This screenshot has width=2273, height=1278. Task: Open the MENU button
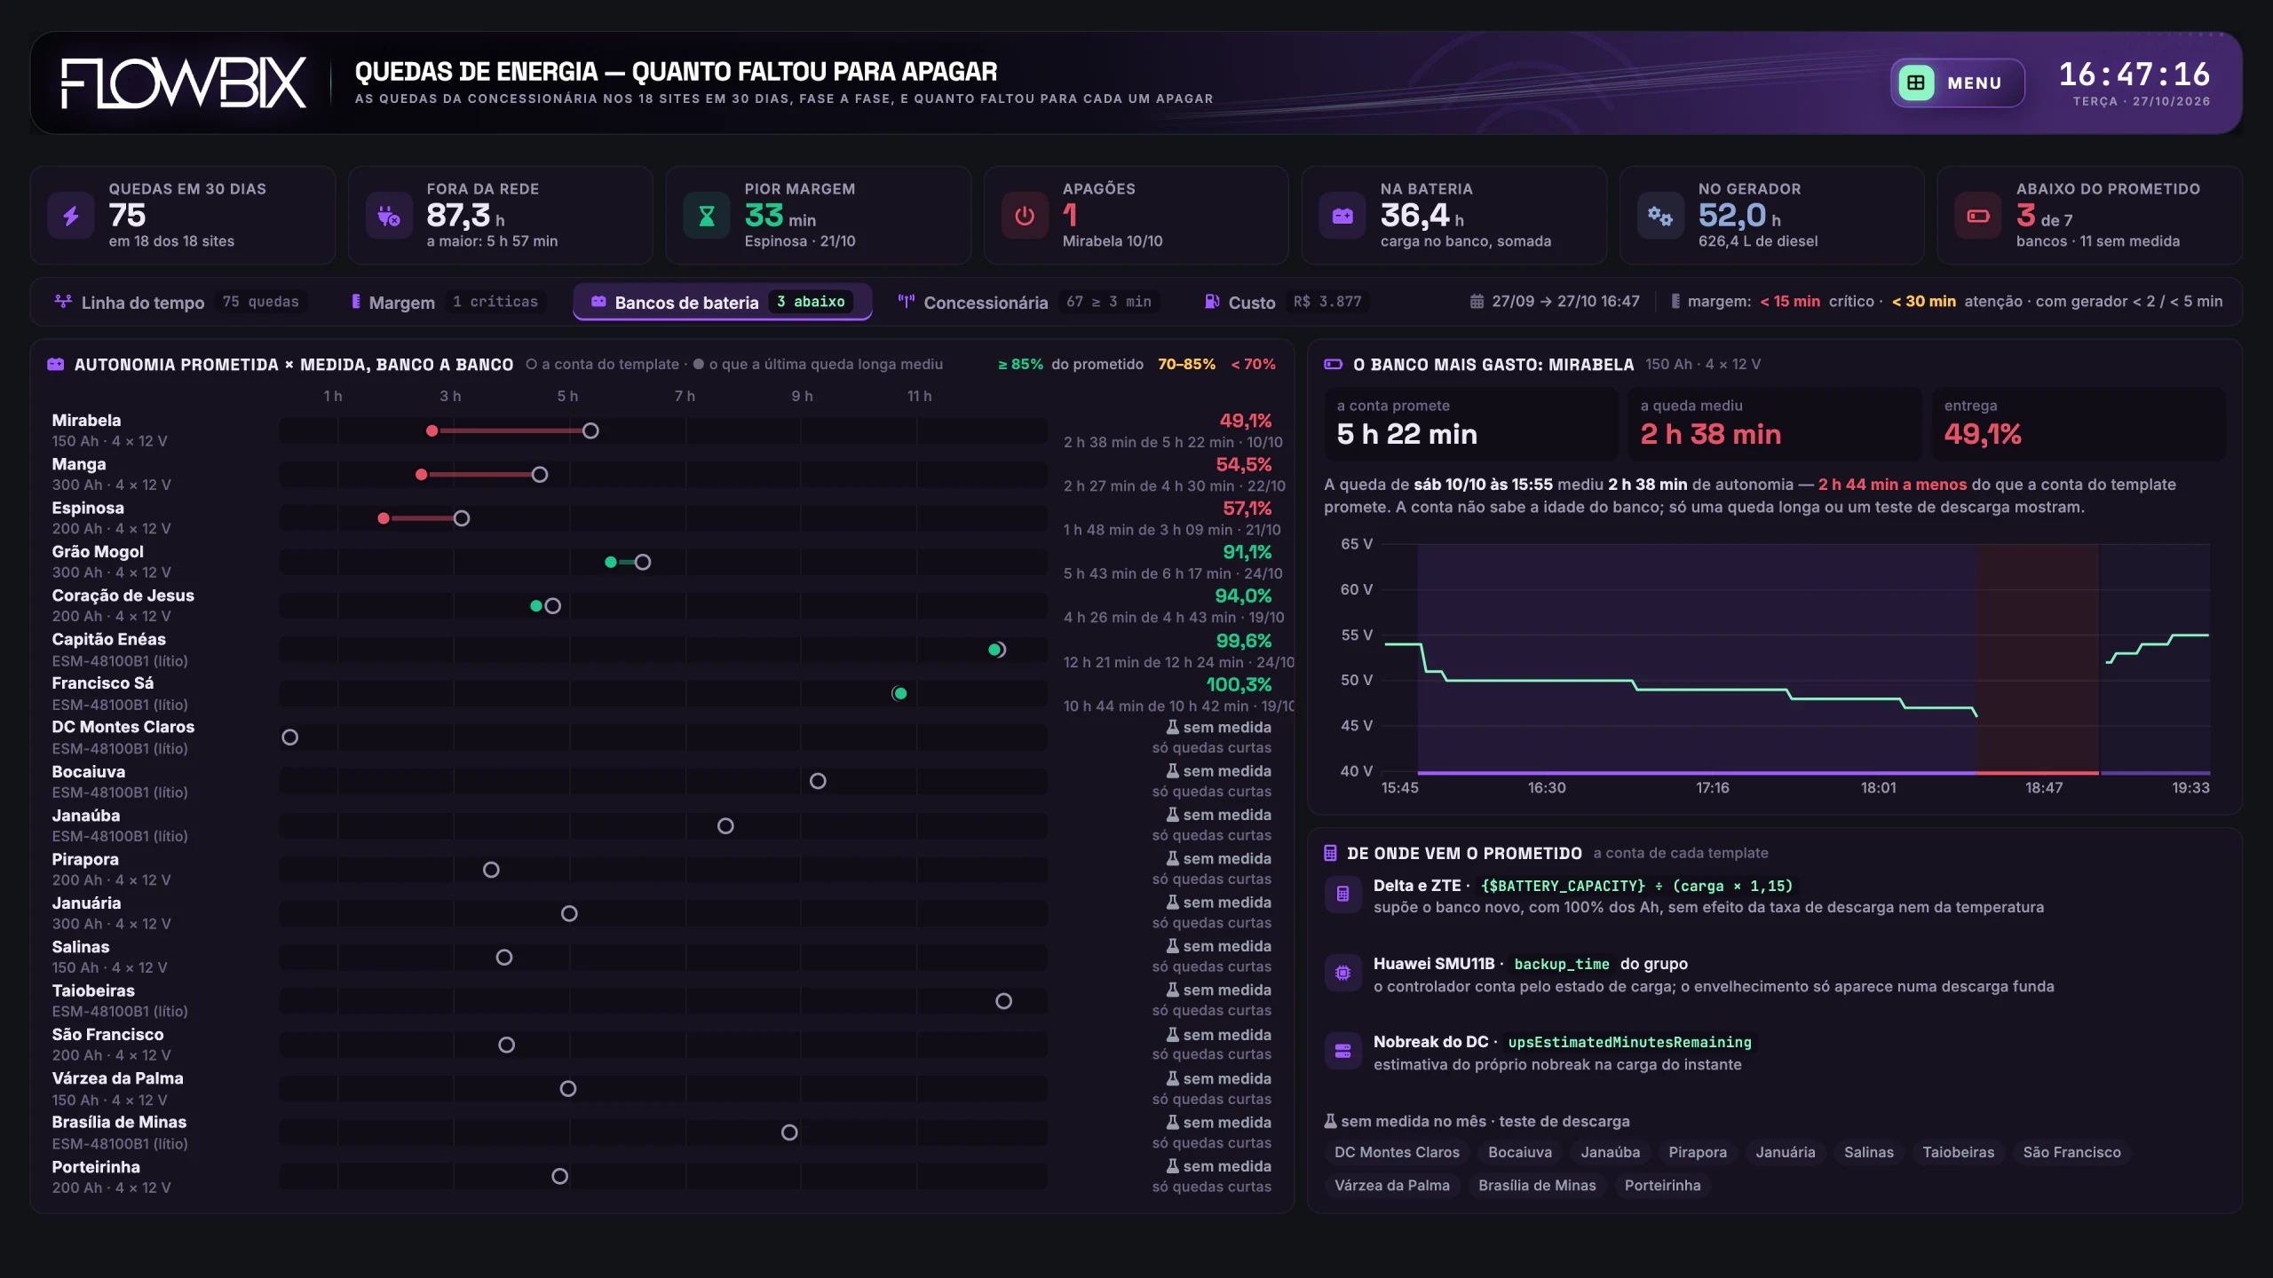[x=1957, y=83]
